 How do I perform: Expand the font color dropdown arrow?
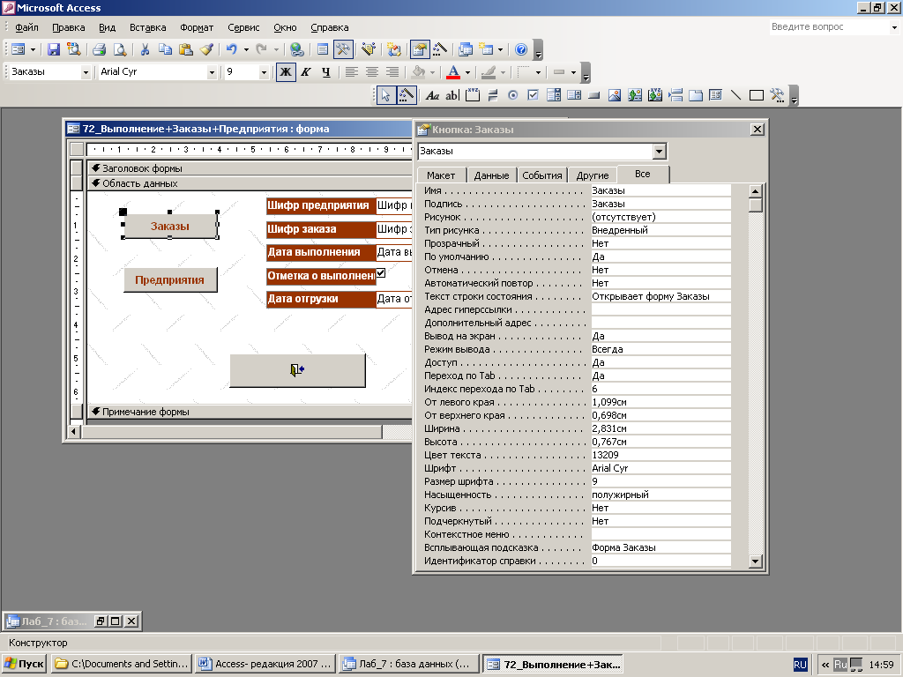[467, 72]
